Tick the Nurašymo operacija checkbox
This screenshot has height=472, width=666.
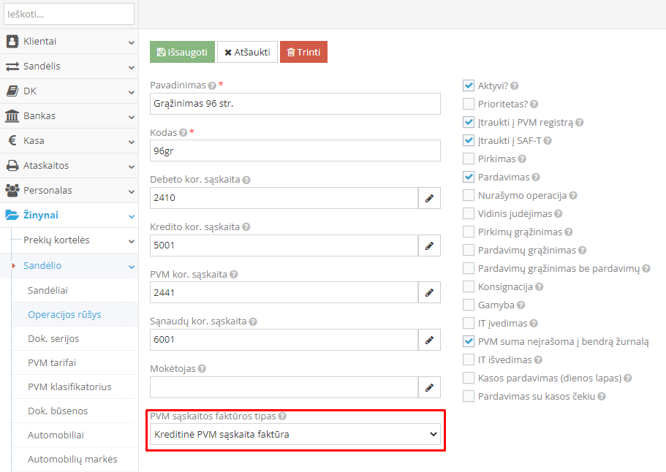tap(469, 195)
